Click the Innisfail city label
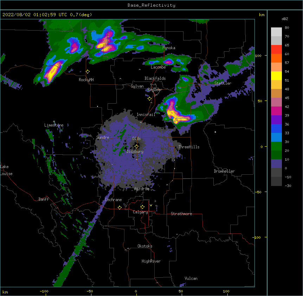The image size is (303, 296). tap(146, 115)
